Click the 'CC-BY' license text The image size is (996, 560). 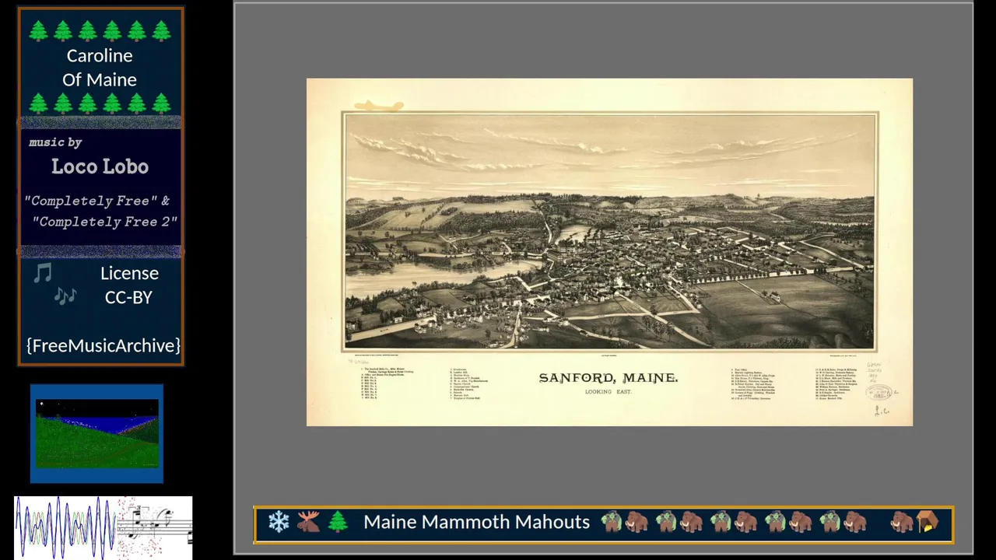(x=128, y=297)
